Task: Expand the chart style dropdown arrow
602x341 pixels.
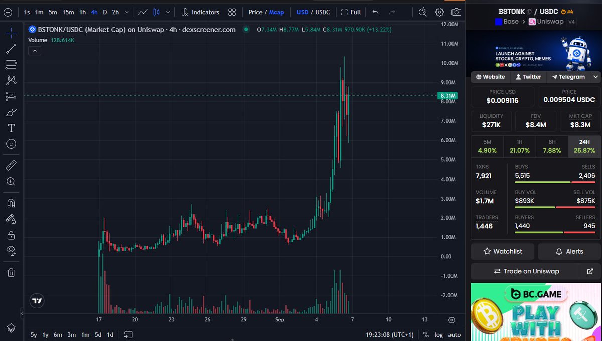Action: (x=168, y=12)
